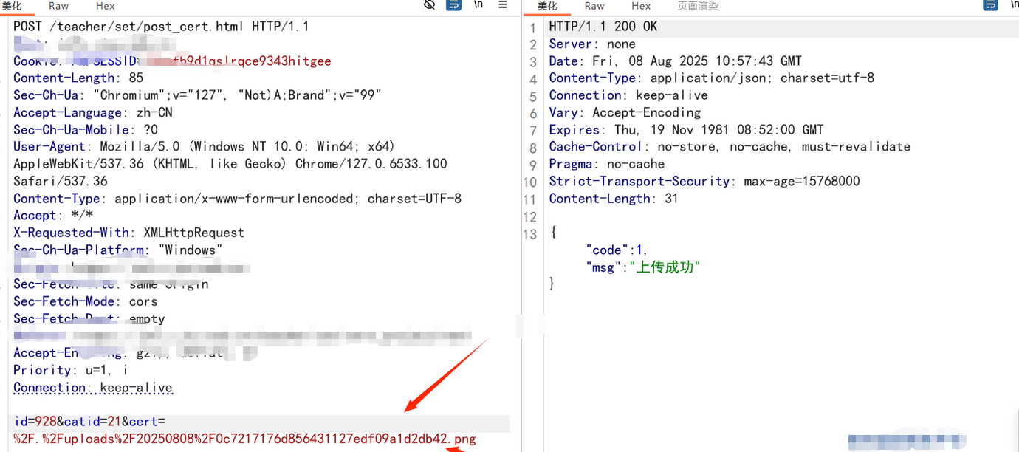Image resolution: width=1019 pixels, height=452 pixels.
Task: Click the Content-Length: 31 response header
Action: point(614,199)
